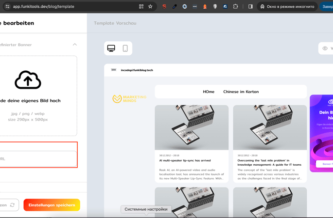
Task: Click the purple banner ad on the right
Action: pos(321,133)
